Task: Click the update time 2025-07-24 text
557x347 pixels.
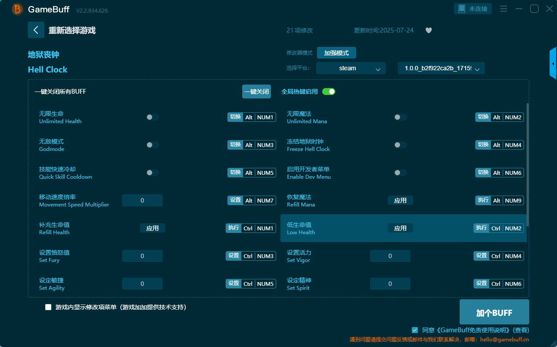Action: pyautogui.click(x=384, y=30)
